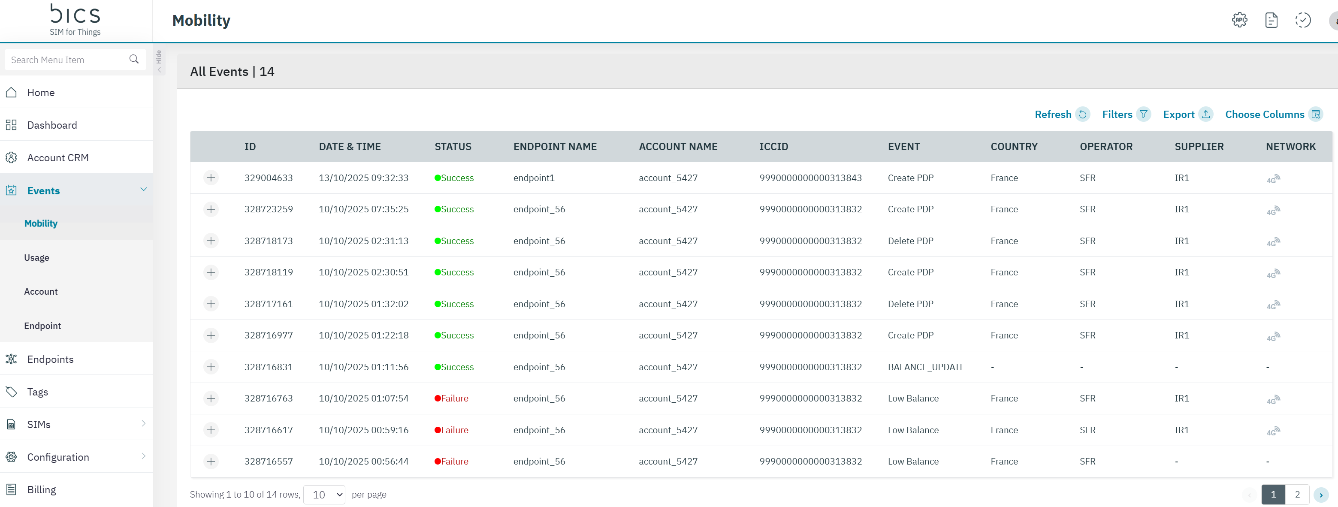Expand row for event 329004633
1338x507 pixels.
click(211, 178)
